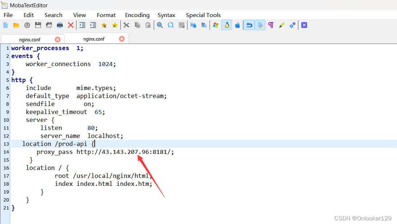Viewport: 397px width, 224px height.
Task: Reload the current file with the circular icon
Action: pos(27,25)
